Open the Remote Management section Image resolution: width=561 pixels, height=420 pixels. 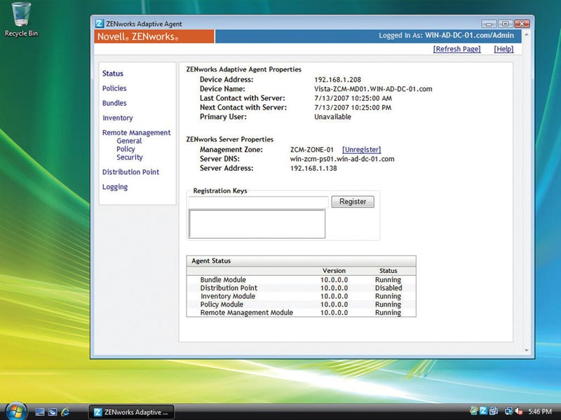point(136,132)
